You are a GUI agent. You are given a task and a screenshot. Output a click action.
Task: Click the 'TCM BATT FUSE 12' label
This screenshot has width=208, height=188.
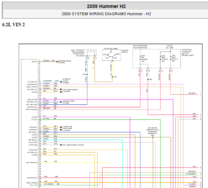[x=175, y=58]
